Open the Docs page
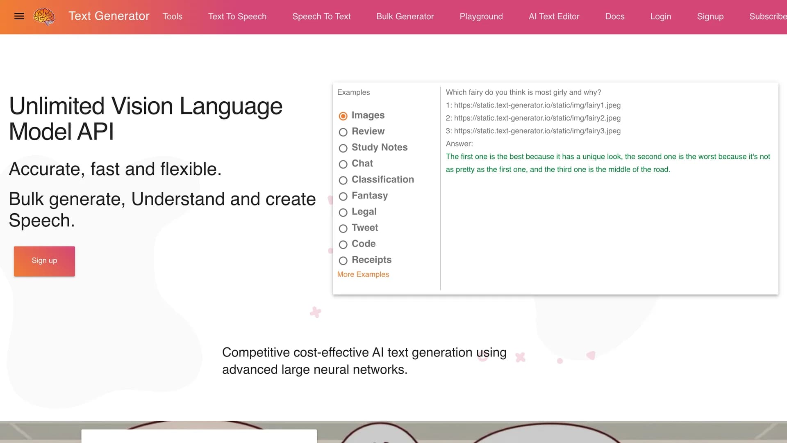787x443 pixels. 615,16
